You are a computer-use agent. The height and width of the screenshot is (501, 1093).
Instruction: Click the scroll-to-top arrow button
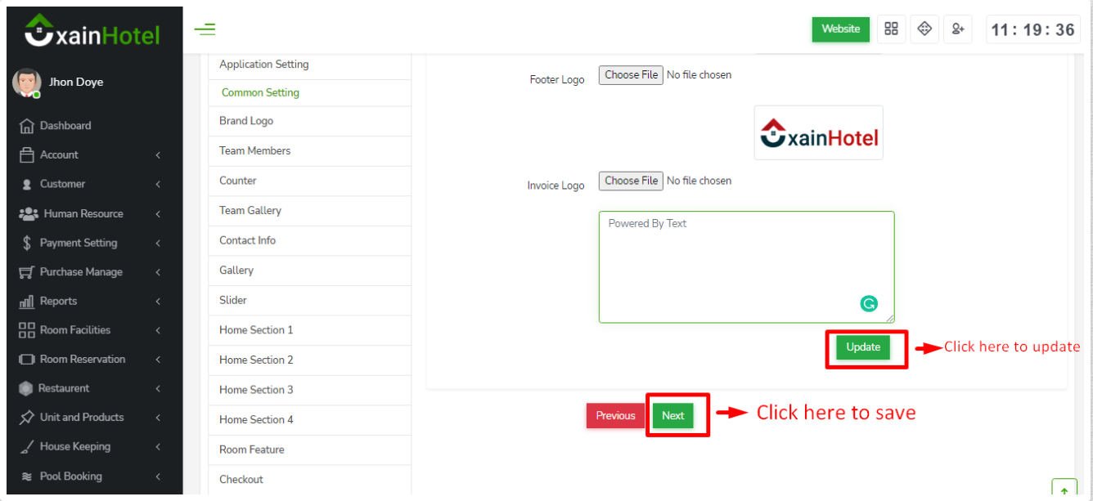pyautogui.click(x=1064, y=490)
